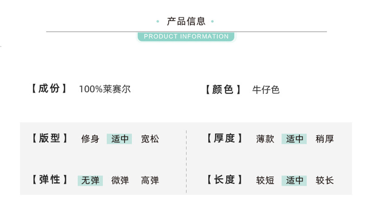The image size is (367, 200).
Task: Click the 产品信息 heading text
Action: [x=186, y=21]
